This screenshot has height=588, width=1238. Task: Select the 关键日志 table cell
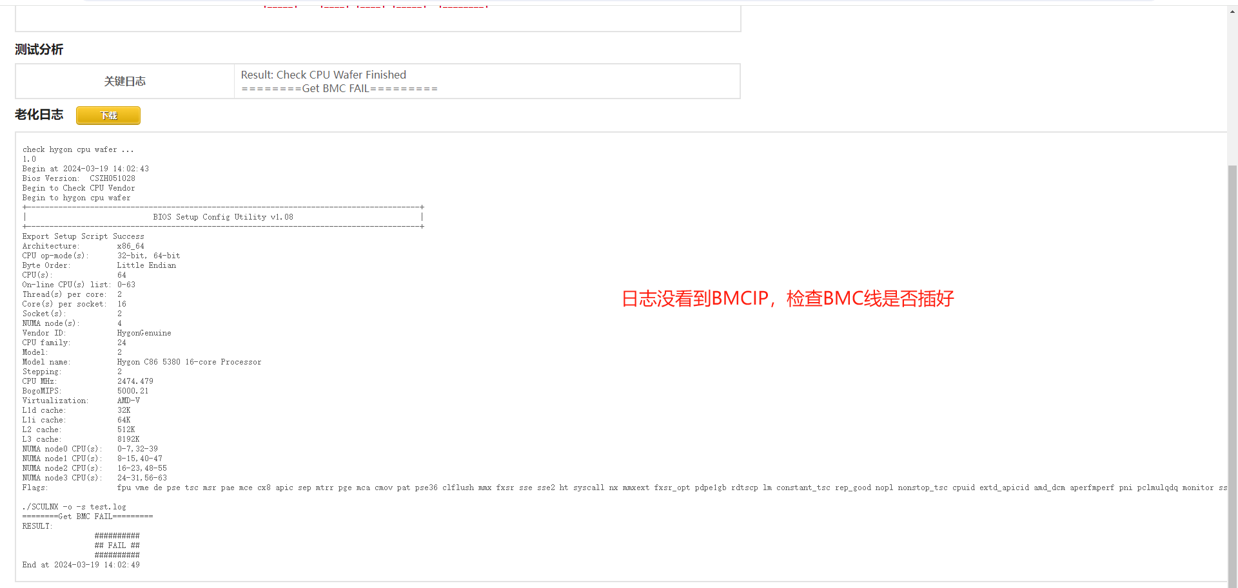point(124,81)
